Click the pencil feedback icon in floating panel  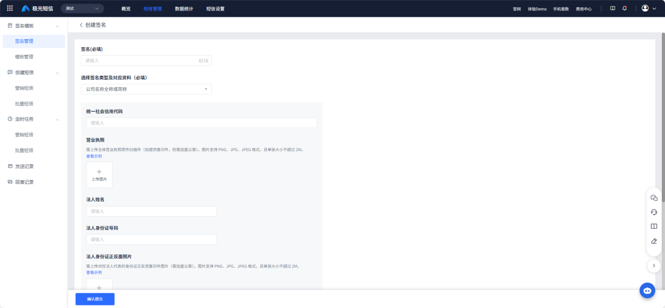coord(653,241)
